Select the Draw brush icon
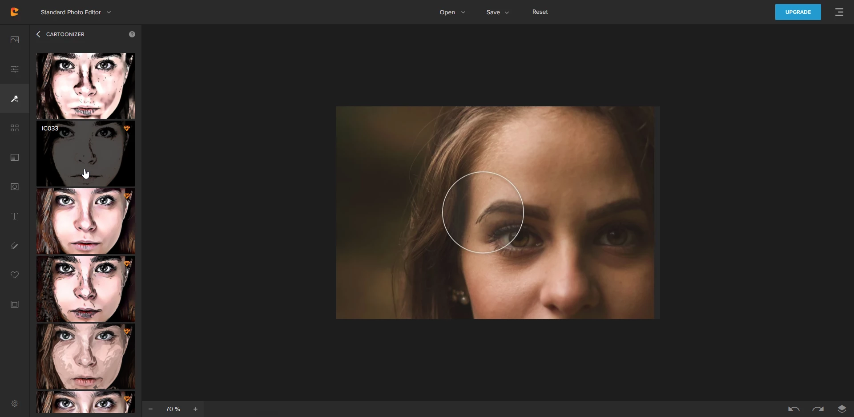Image resolution: width=854 pixels, height=417 pixels. tap(15, 246)
